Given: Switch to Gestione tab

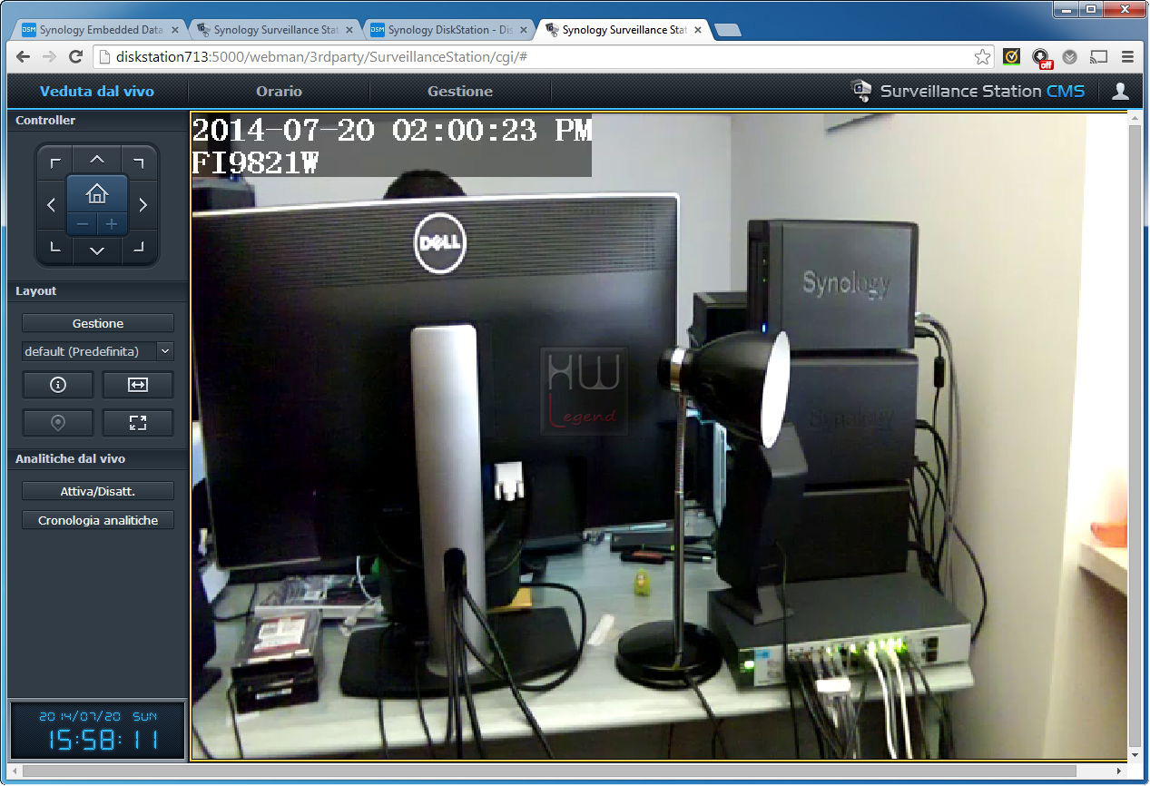Looking at the screenshot, I should pyautogui.click(x=460, y=91).
